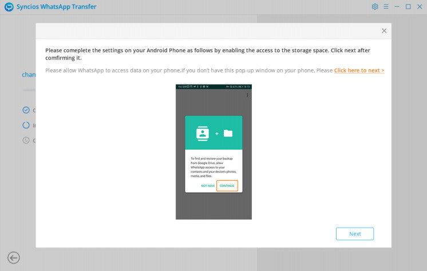Click the gray 'Please allow WhatsApp' hint text
The height and width of the screenshot is (271, 427).
[189, 70]
